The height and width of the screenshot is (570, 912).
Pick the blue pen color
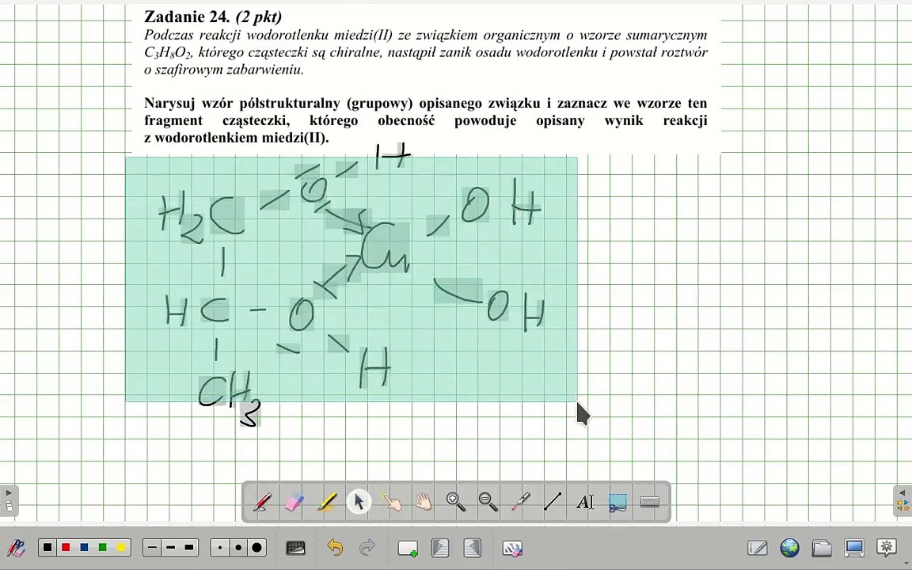click(85, 547)
